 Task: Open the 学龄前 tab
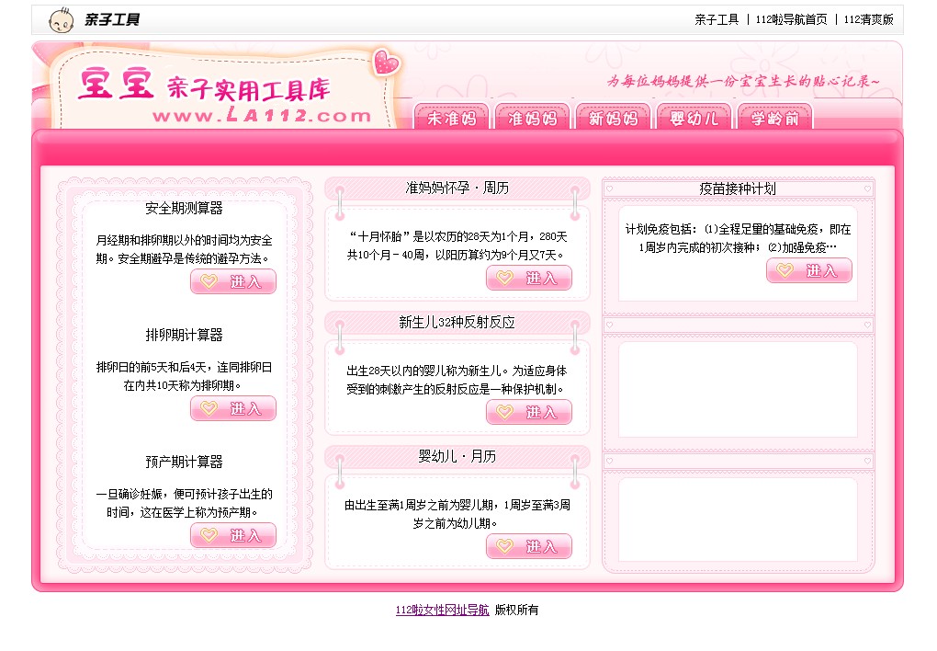[x=774, y=119]
